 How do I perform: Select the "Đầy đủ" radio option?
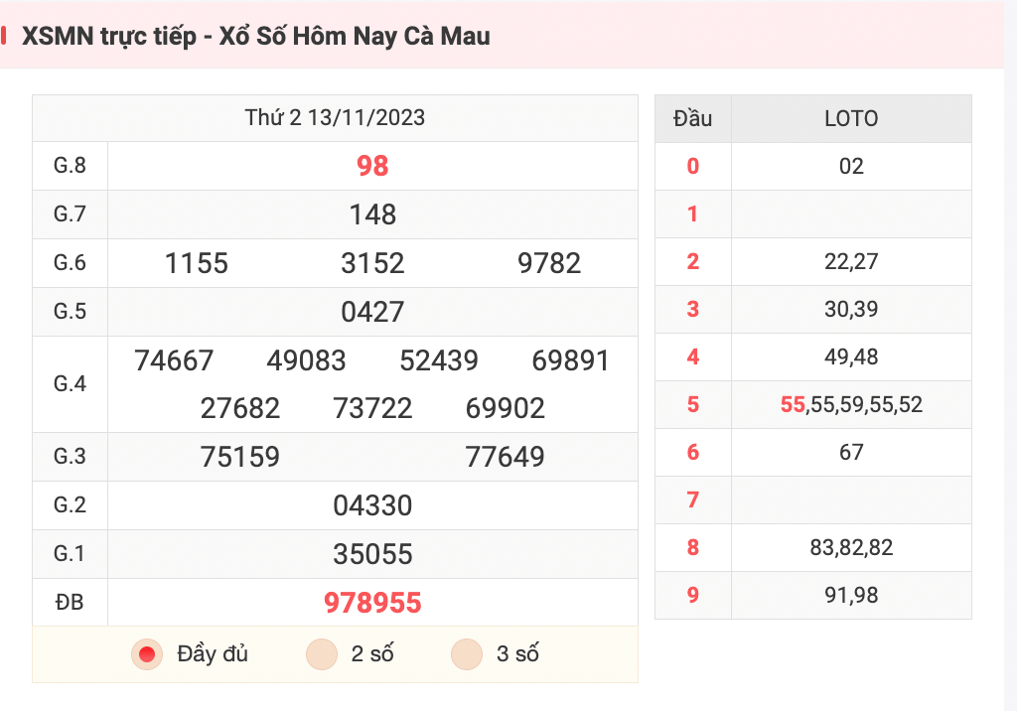pos(147,654)
